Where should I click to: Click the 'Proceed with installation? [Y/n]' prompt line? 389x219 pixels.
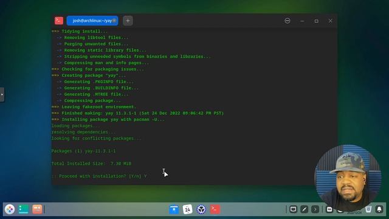[x=99, y=176]
